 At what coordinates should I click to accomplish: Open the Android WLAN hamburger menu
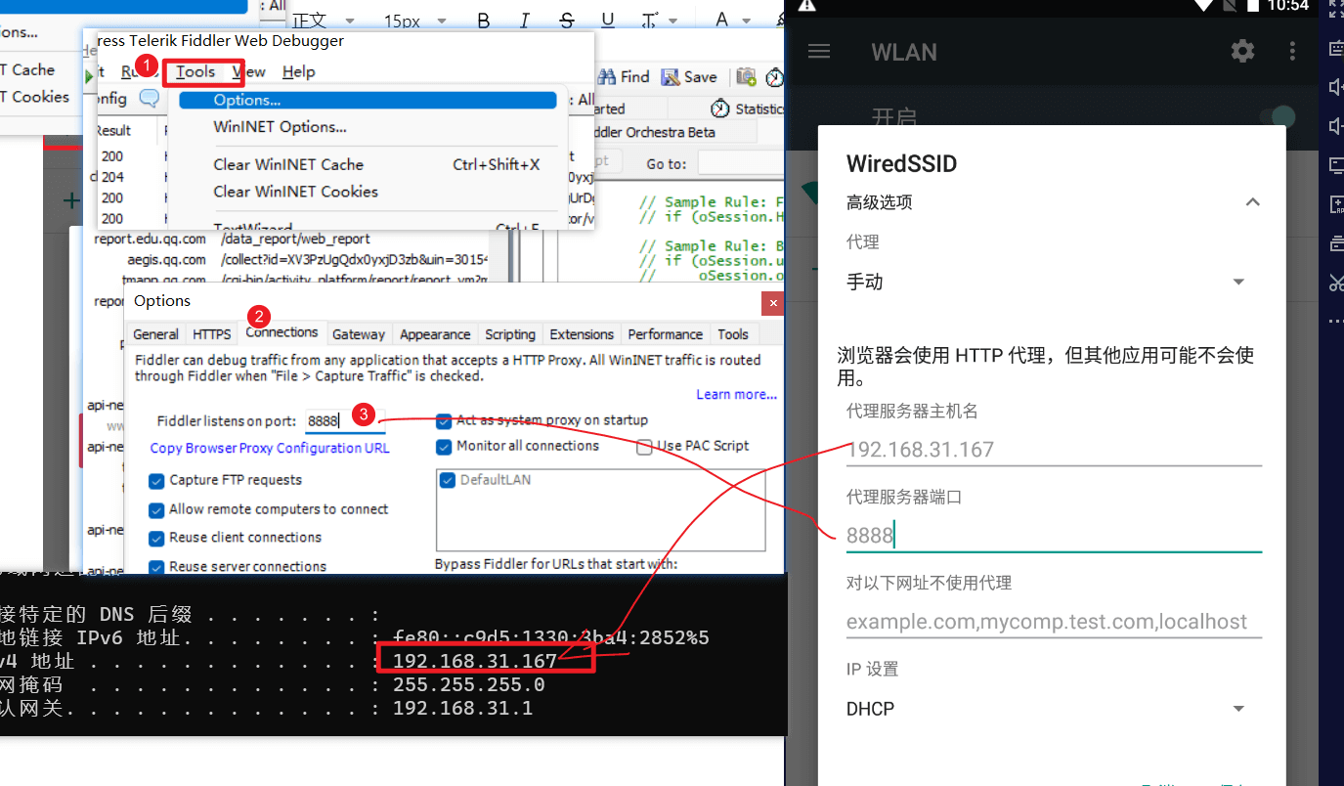tap(819, 51)
